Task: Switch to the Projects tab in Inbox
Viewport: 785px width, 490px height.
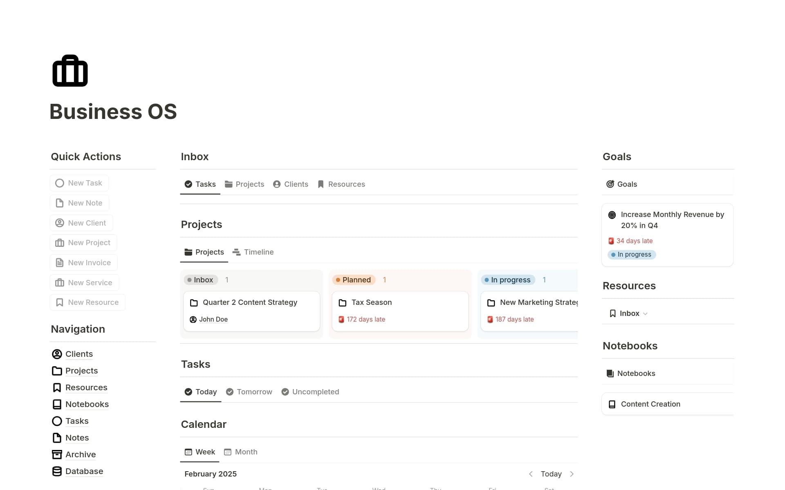Action: coord(244,184)
